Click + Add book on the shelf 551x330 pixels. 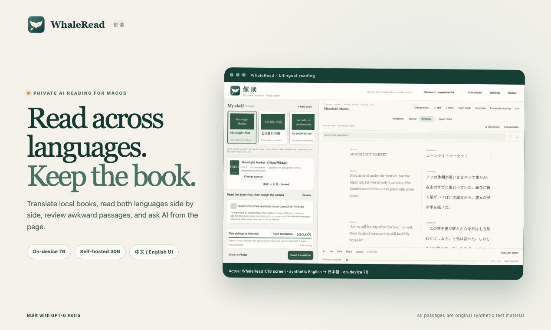point(305,106)
